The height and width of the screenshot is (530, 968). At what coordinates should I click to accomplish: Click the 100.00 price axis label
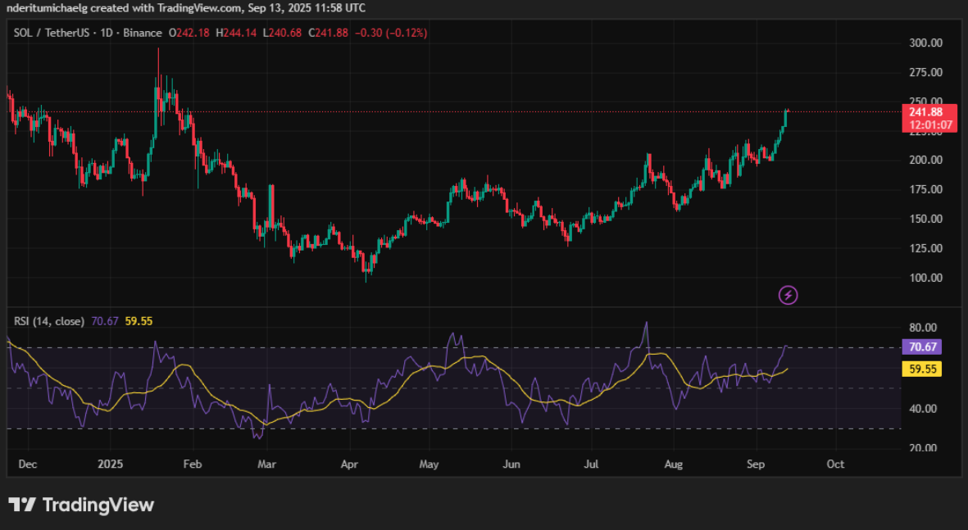[x=925, y=278]
